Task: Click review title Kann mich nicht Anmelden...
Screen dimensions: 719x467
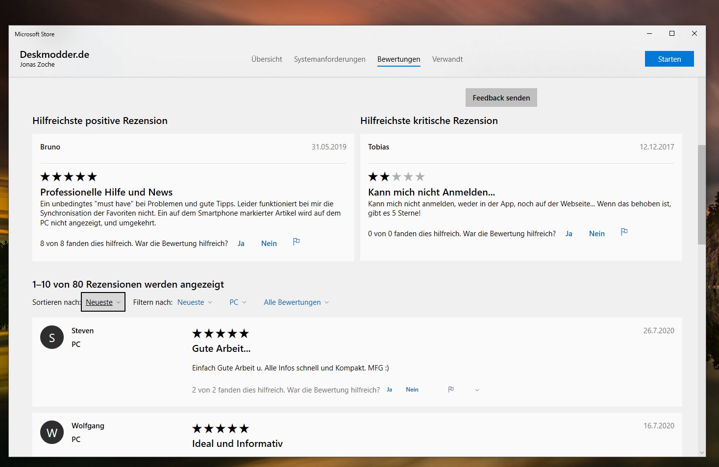Action: click(431, 192)
